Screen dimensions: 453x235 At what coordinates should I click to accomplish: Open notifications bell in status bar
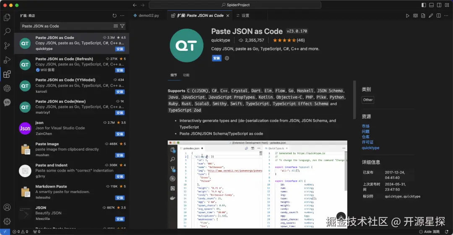[447, 232]
